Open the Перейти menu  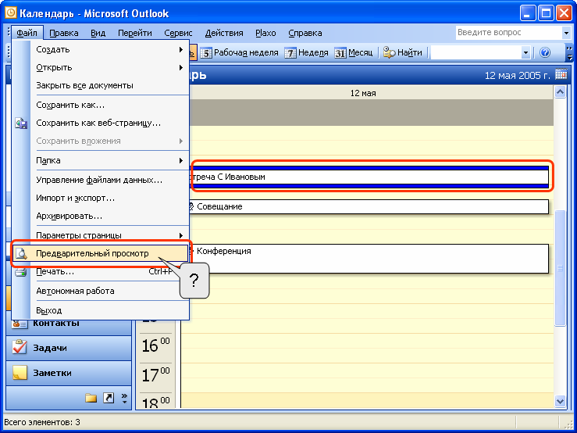tap(134, 33)
